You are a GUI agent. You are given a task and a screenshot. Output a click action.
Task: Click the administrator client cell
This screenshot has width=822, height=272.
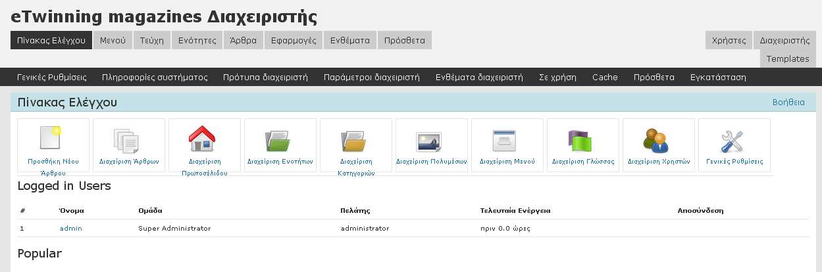(x=365, y=228)
